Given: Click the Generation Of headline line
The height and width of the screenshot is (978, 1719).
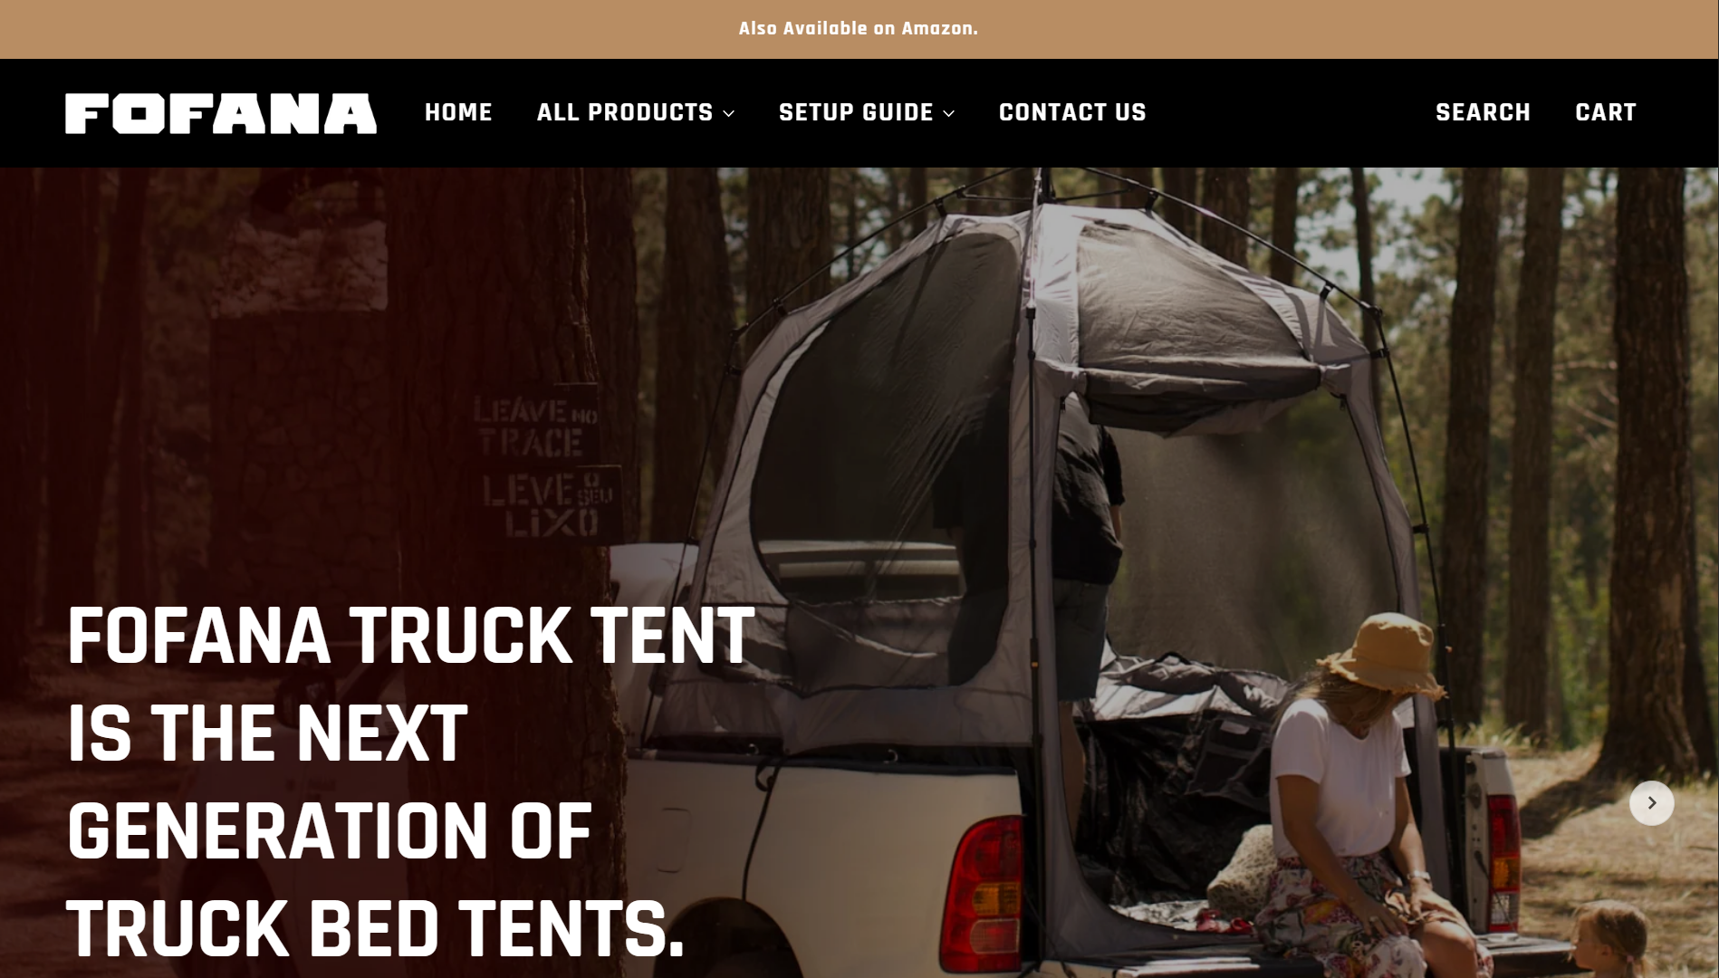Looking at the screenshot, I should pyautogui.click(x=330, y=831).
